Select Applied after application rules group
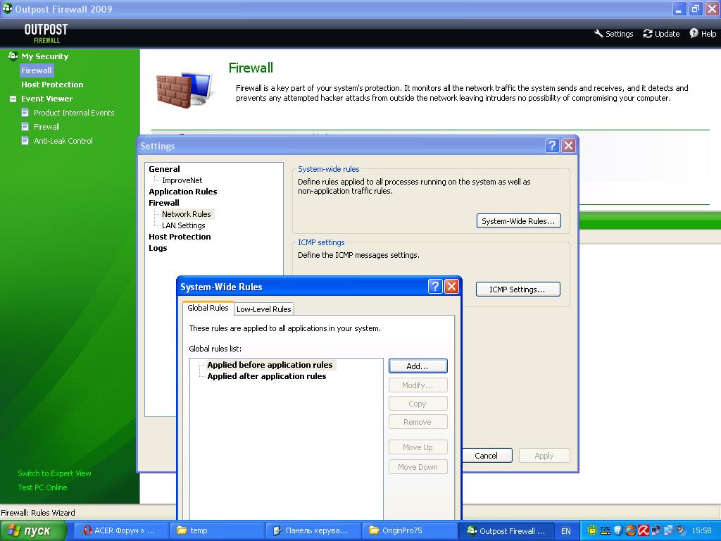Screen dimensions: 721x541 pos(266,376)
